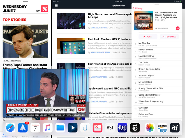Open Safari from the dock
This screenshot has width=185, height=138.
pos(10,128)
